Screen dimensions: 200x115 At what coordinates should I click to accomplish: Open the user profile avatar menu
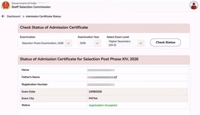tap(194, 5)
